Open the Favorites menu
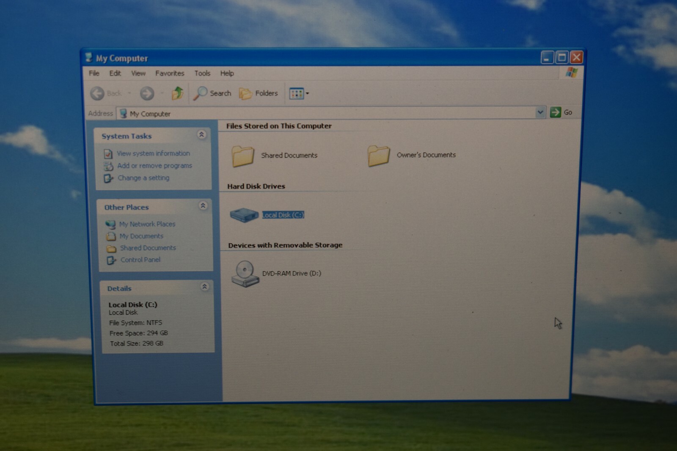Image resolution: width=677 pixels, height=451 pixels. click(170, 73)
